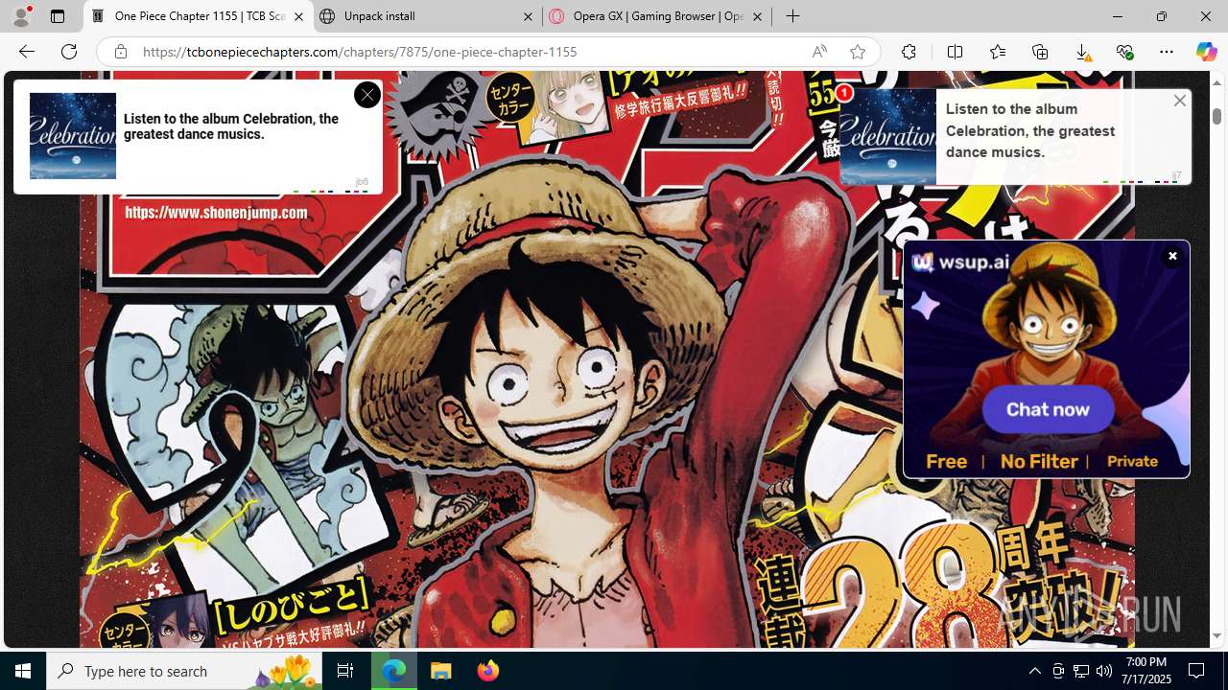1228x690 pixels.
Task: Launch Firefox from taskbar
Action: click(x=487, y=671)
